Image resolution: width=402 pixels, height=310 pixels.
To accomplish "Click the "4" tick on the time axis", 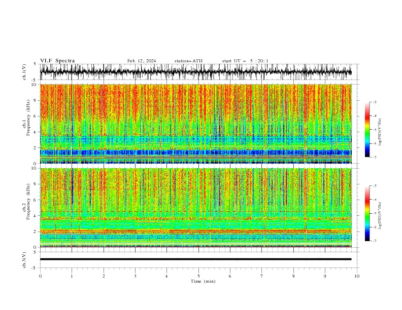I will [166, 276].
